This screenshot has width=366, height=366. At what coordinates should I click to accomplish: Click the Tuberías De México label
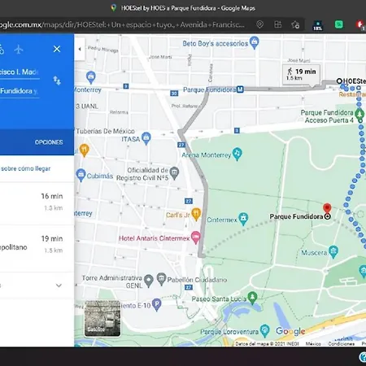tap(105, 131)
